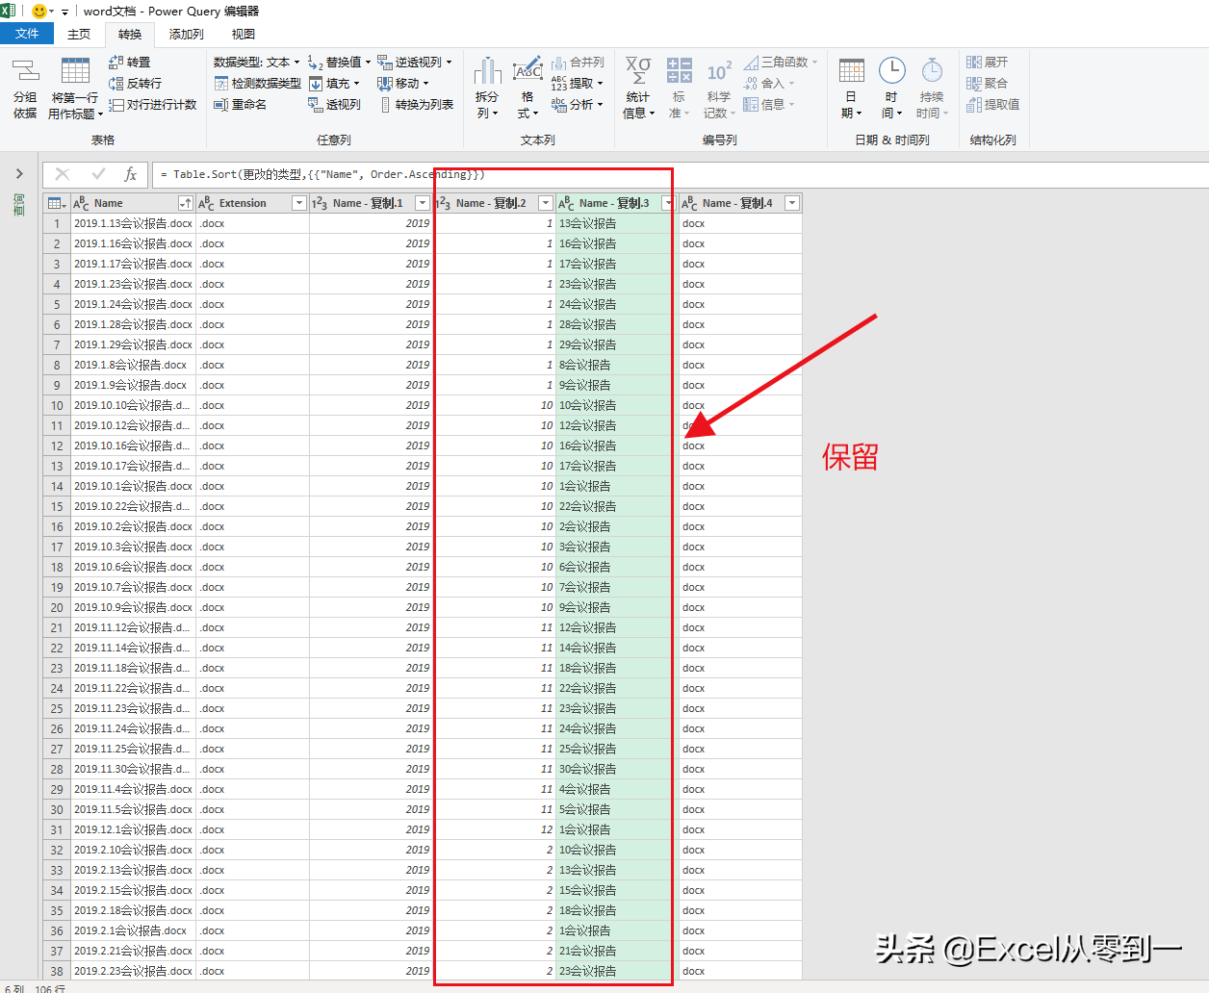Screen dimensions: 1209x993
Task: Click cell 2019.2.23会议报告.docx
Action: pos(133,971)
